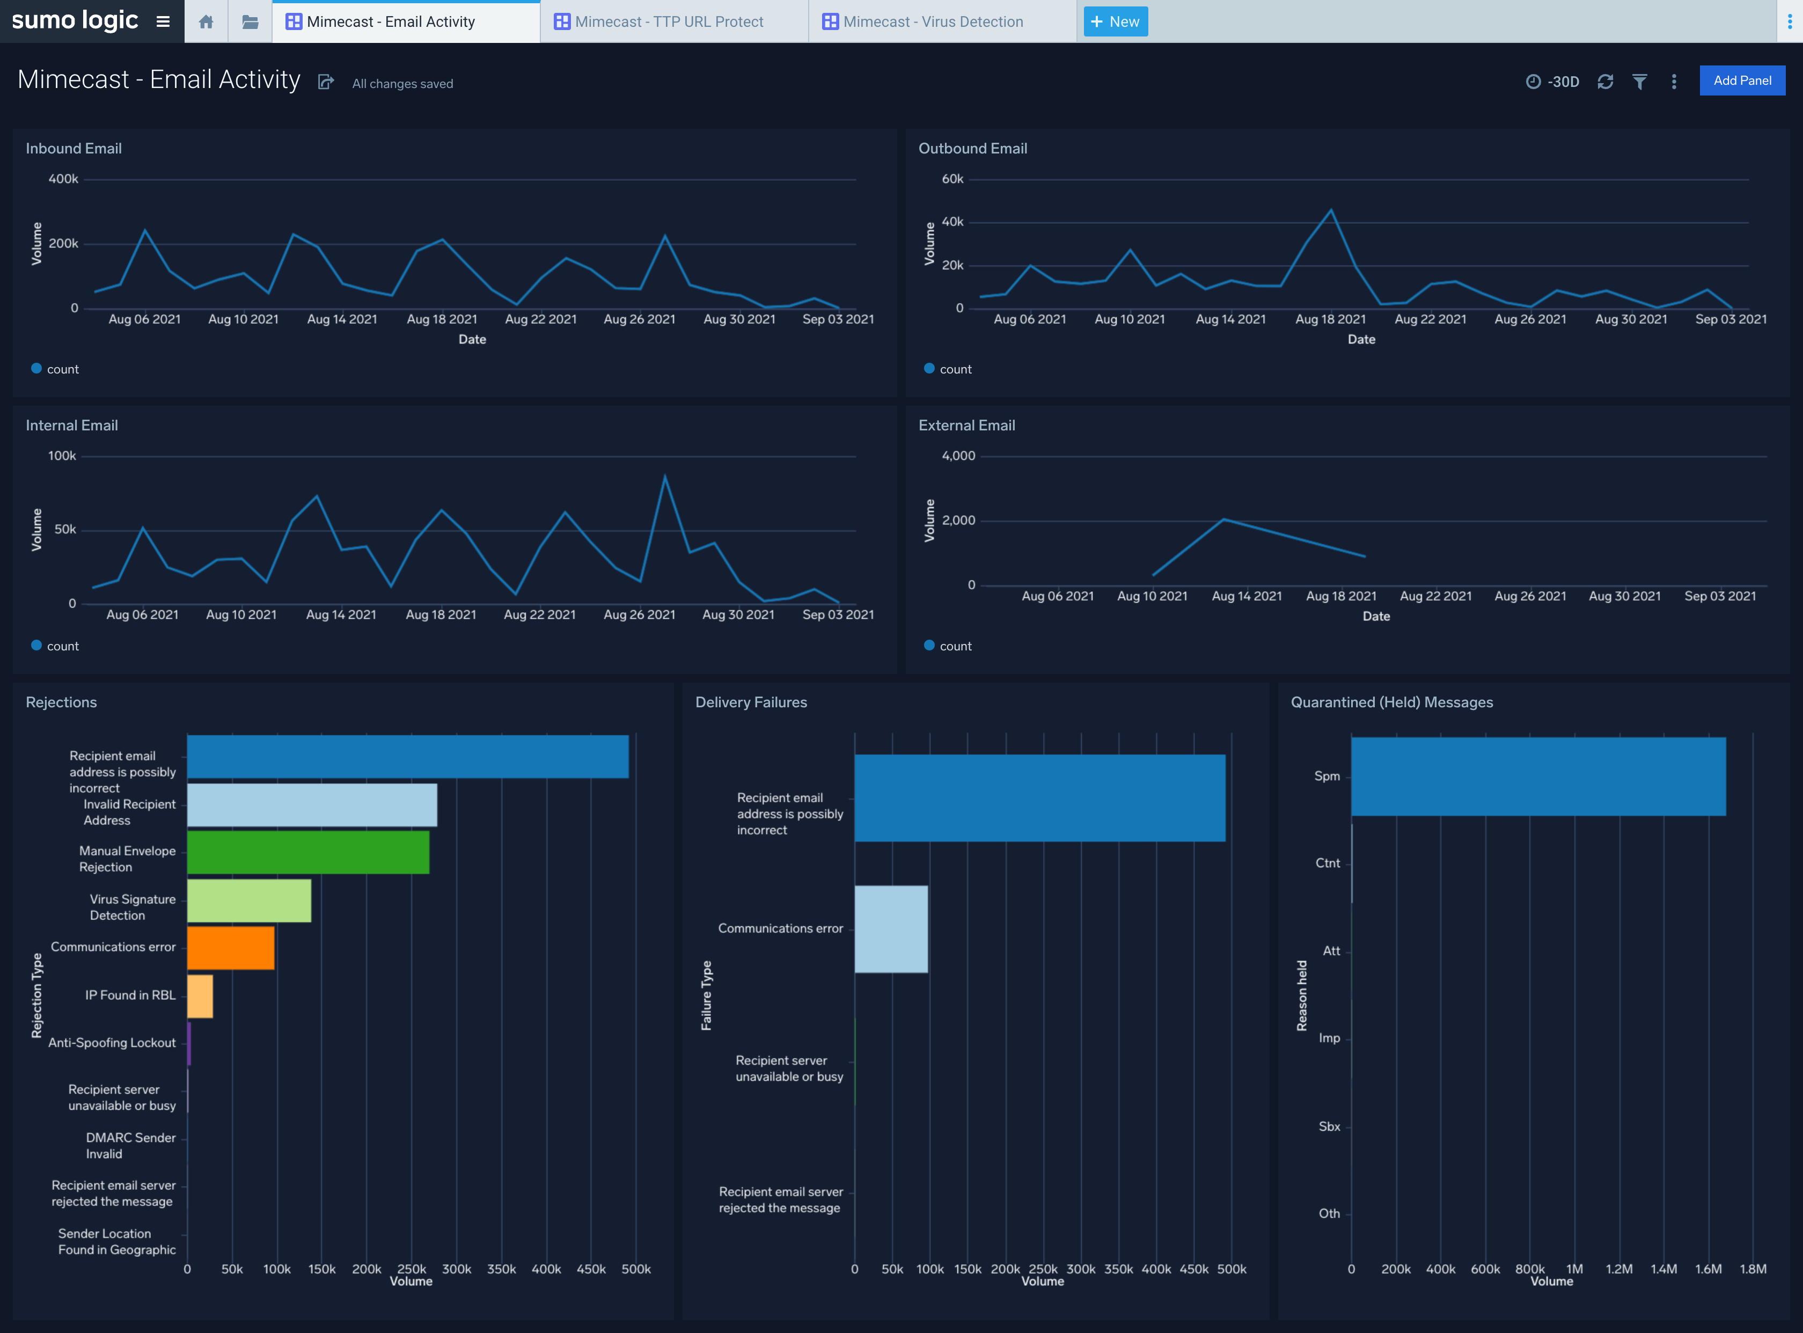Open the Library folder icon
Viewport: 1803px width, 1333px height.
[x=250, y=22]
